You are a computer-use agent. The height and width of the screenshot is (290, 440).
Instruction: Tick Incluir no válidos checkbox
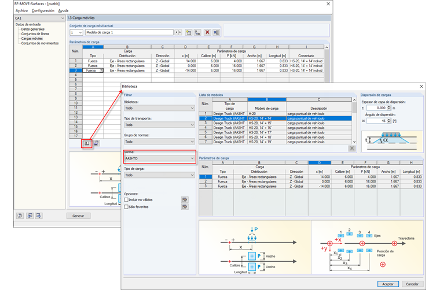click(x=126, y=199)
